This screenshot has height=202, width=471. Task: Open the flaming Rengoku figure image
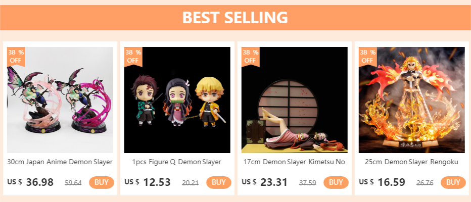pos(412,100)
